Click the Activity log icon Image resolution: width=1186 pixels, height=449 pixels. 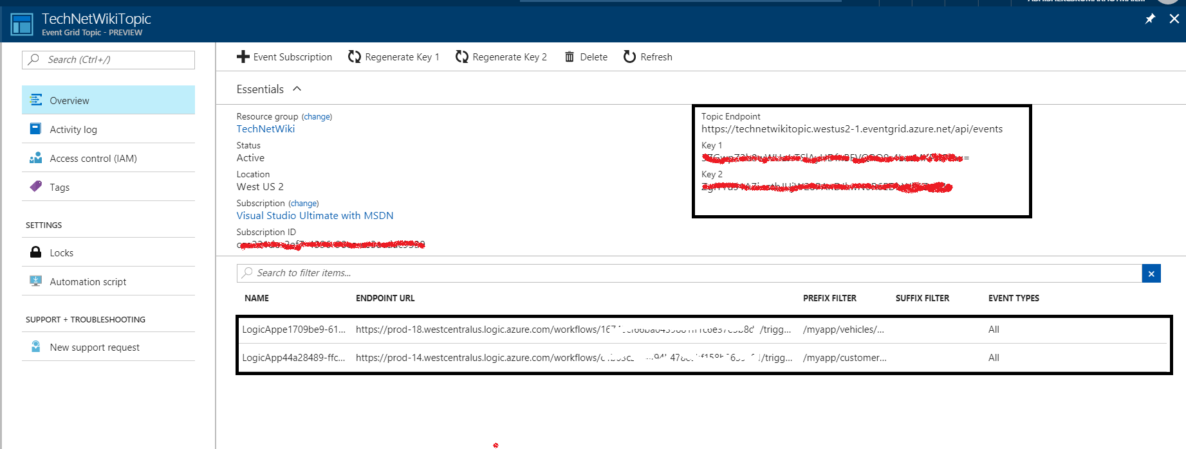pos(36,129)
